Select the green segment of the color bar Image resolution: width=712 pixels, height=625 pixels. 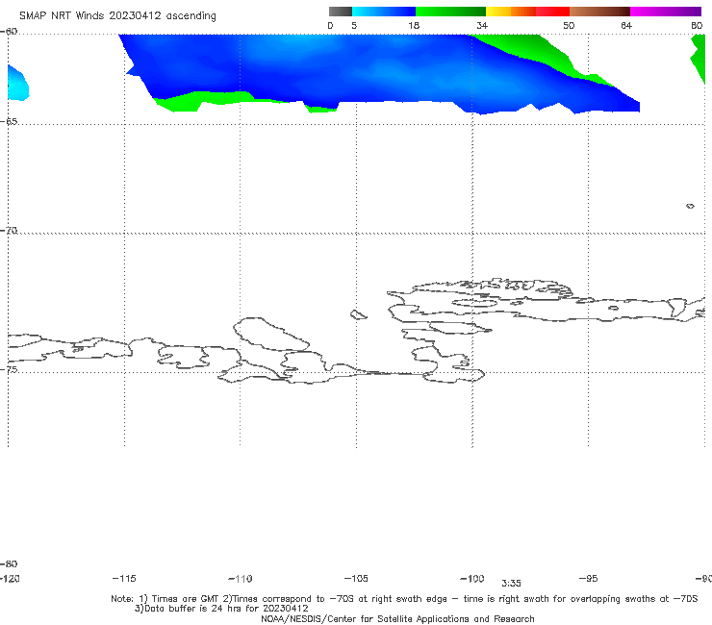(450, 12)
